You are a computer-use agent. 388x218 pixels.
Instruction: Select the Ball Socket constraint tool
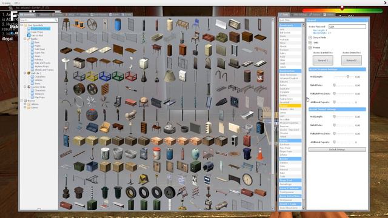pos(290,33)
